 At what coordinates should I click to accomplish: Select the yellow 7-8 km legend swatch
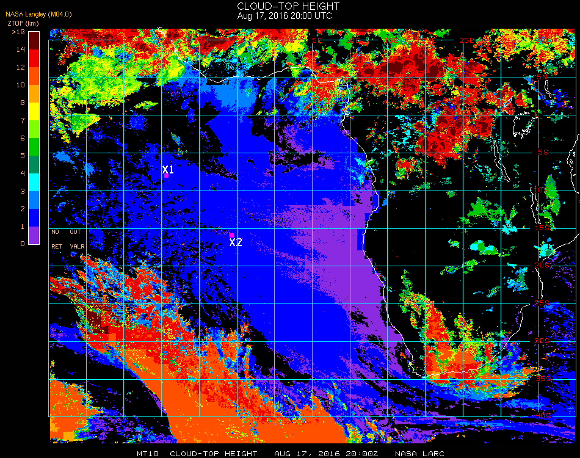34,112
